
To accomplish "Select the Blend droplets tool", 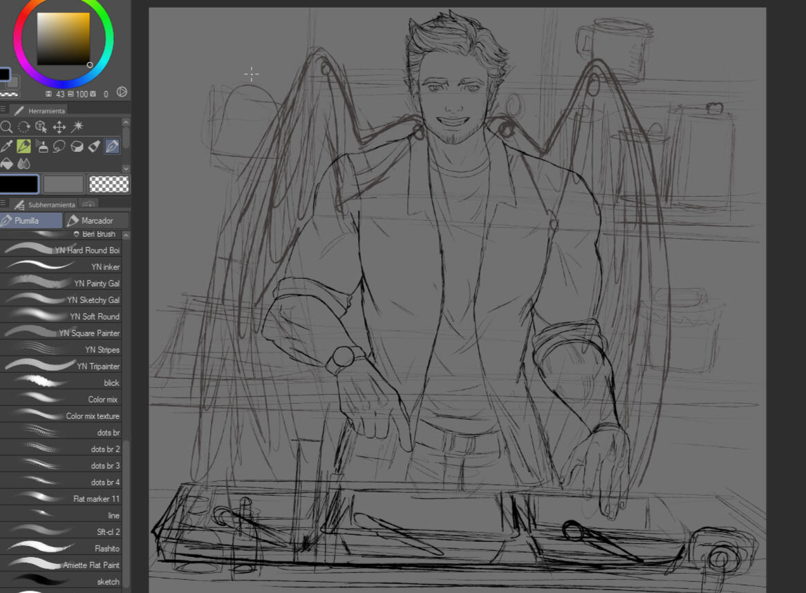I will 24,164.
